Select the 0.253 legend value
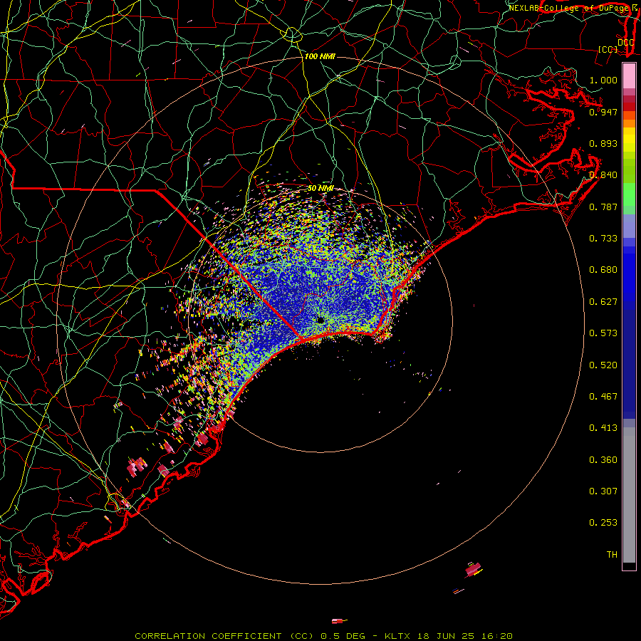 [603, 523]
